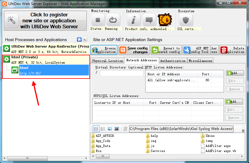Open product info with the 'i' icon

pos(134,20)
